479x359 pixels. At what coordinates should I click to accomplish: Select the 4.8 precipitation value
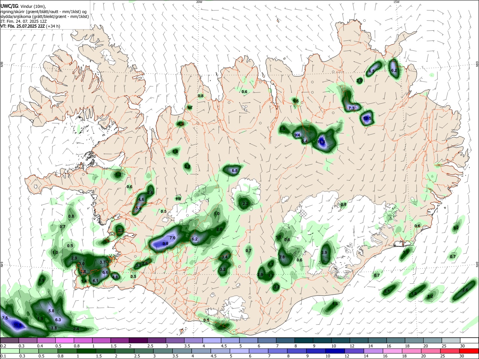(x=115, y=277)
